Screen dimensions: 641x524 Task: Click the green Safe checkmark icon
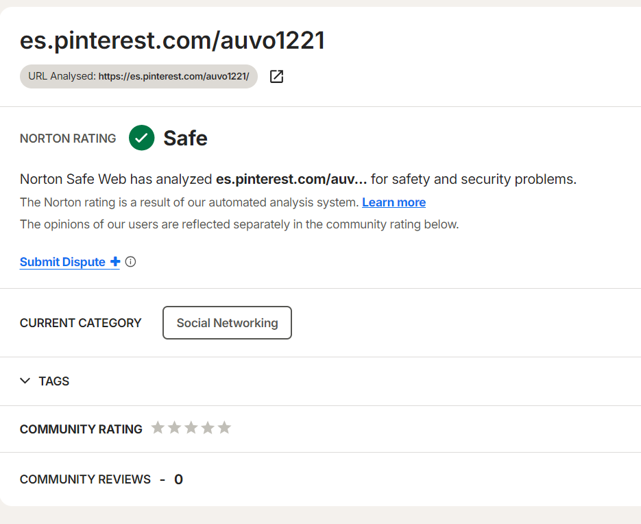tap(142, 138)
